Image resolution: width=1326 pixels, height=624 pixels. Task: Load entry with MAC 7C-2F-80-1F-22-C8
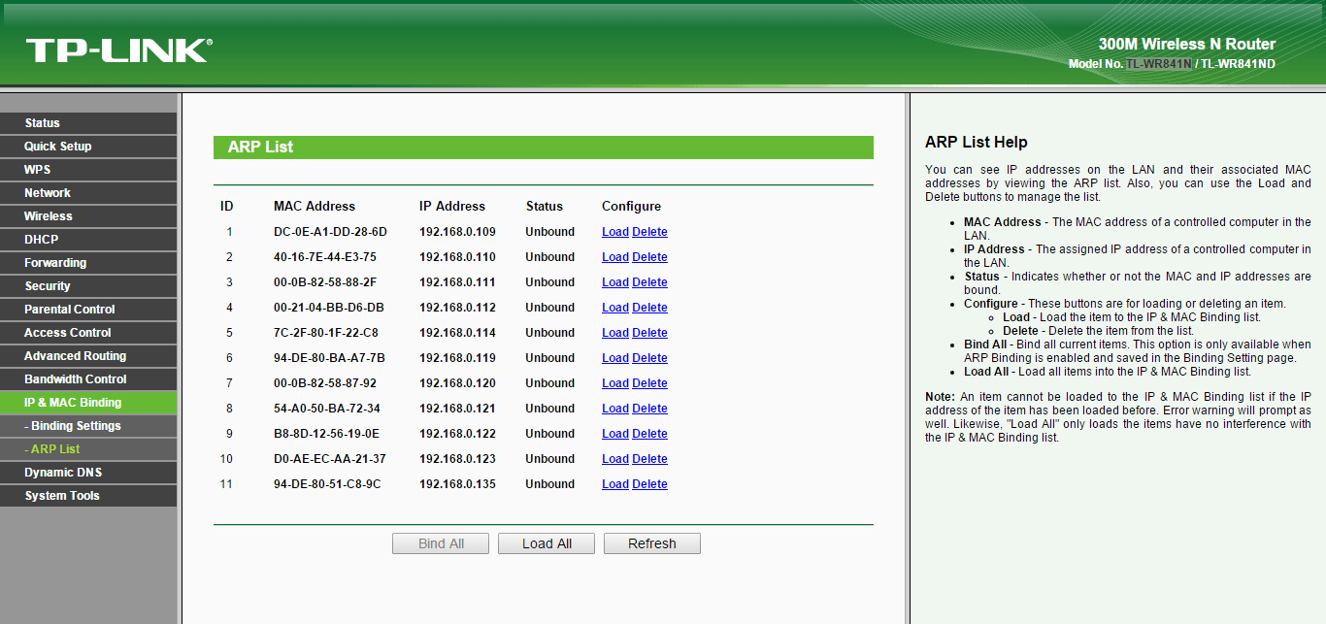(615, 333)
